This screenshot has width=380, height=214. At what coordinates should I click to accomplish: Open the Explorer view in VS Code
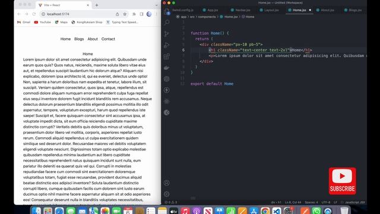167,11
